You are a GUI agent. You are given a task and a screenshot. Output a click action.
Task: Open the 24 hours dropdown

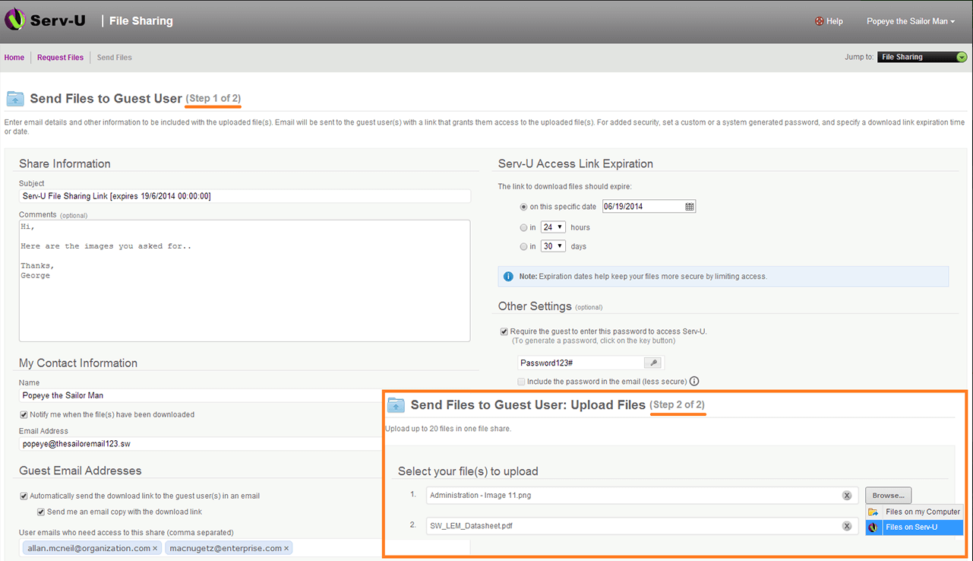tap(554, 227)
